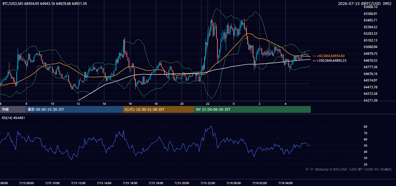Click price axis value 64574.97

click(370, 80)
